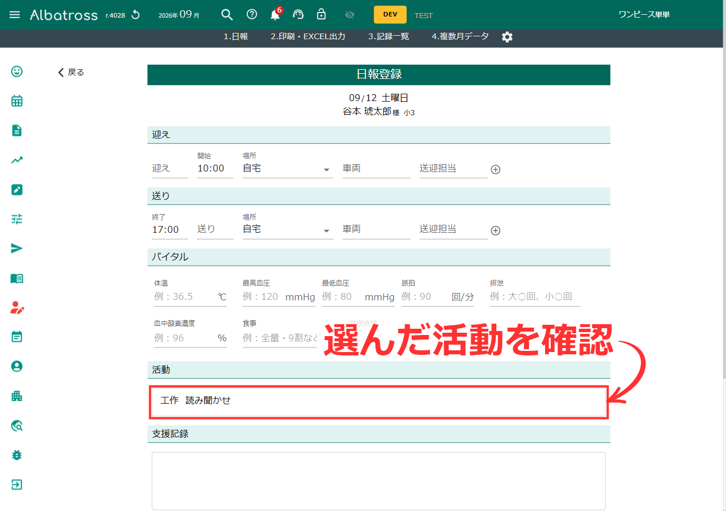Screen dimensions: 726x511
Task: Toggle the crossed-out eye visibility icon
Action: tap(349, 15)
